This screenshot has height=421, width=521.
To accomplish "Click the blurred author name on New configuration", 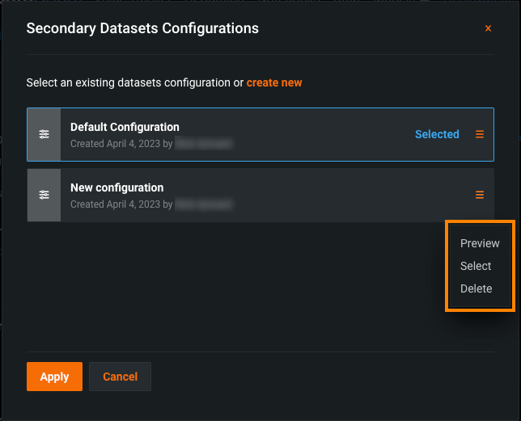I will [x=204, y=204].
